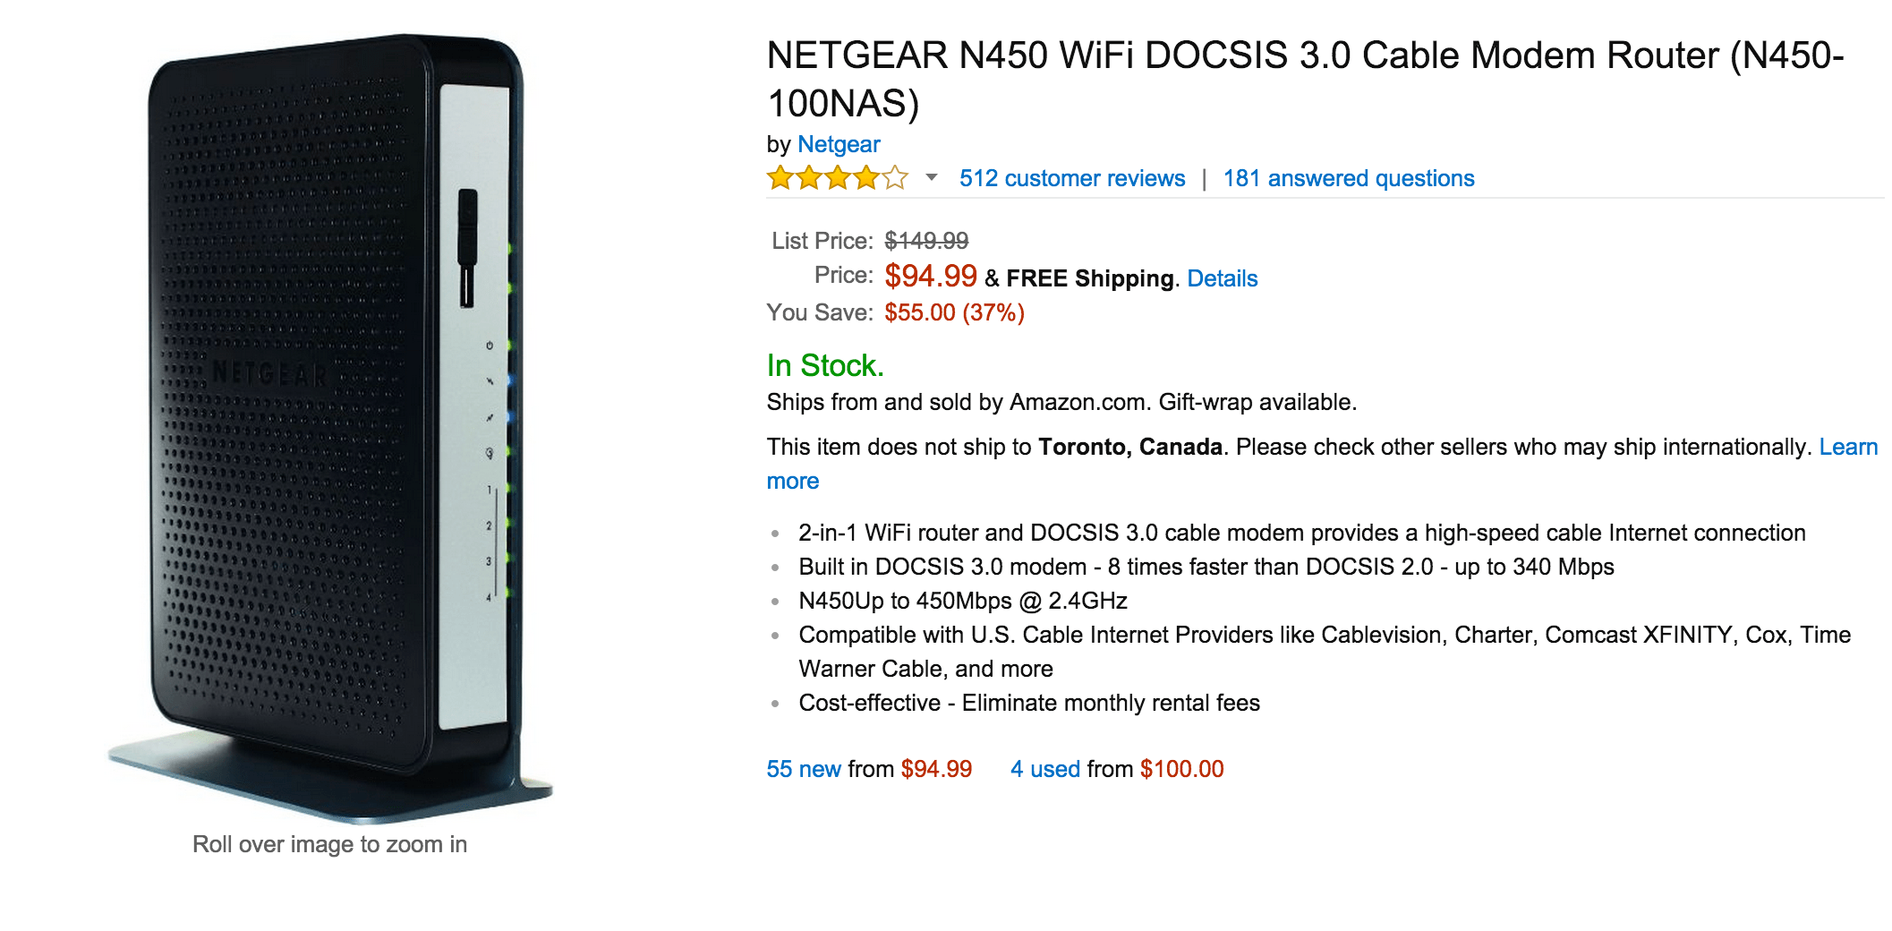Click the In Stock status text

(x=822, y=365)
